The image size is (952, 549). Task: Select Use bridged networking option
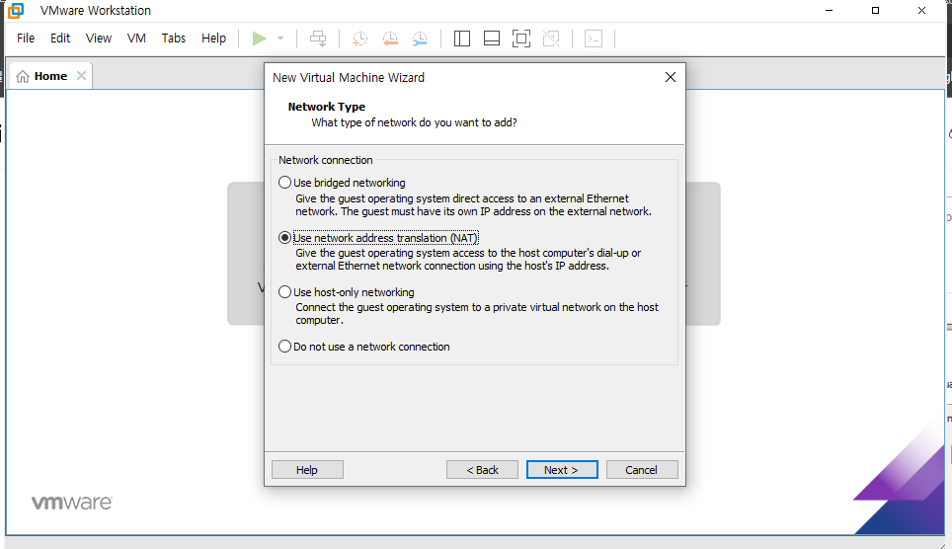(x=342, y=183)
